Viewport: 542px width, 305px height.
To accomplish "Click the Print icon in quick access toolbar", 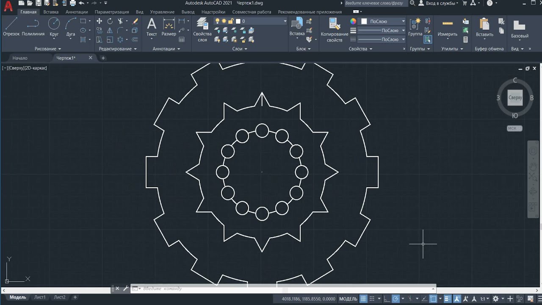I will 72,3.
